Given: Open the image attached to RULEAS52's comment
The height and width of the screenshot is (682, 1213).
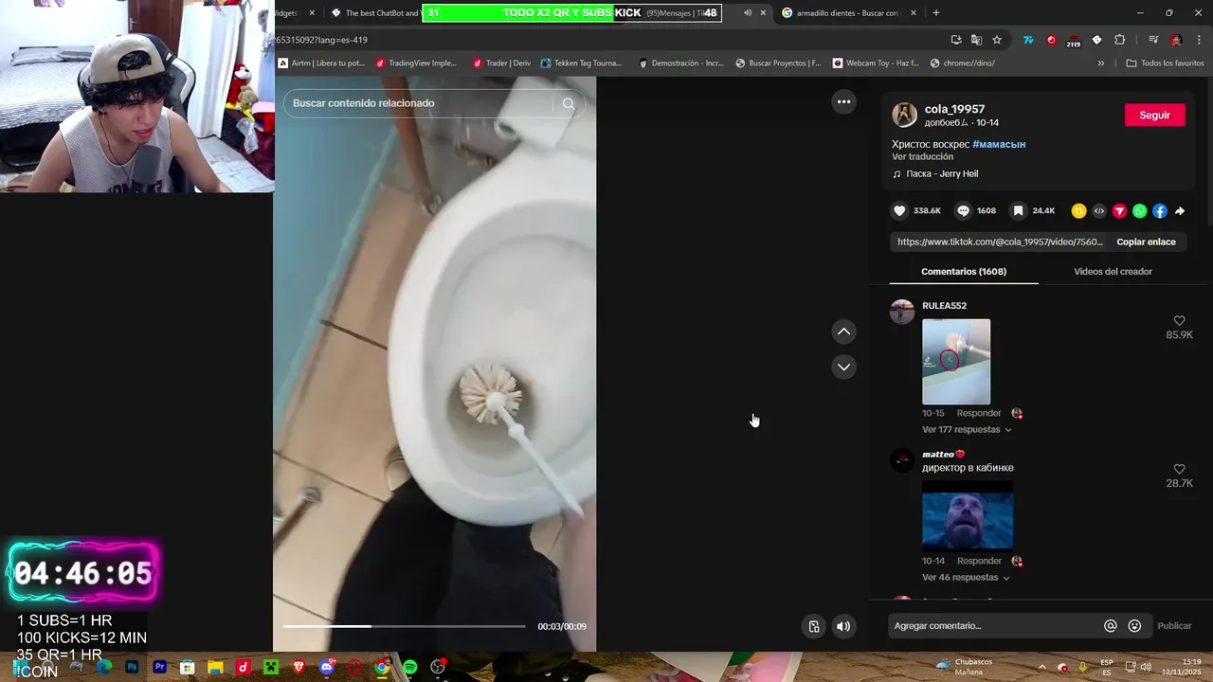Looking at the screenshot, I should (x=956, y=362).
